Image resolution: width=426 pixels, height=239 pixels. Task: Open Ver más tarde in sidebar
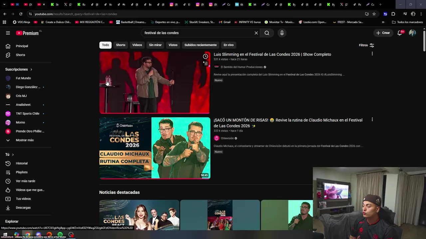point(25,181)
